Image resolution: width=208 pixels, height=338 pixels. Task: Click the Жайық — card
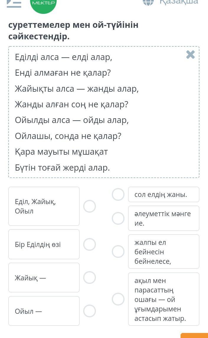pos(44,277)
